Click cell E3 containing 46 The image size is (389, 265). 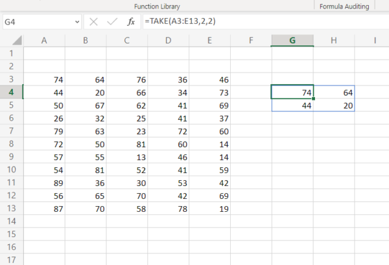(x=210, y=79)
